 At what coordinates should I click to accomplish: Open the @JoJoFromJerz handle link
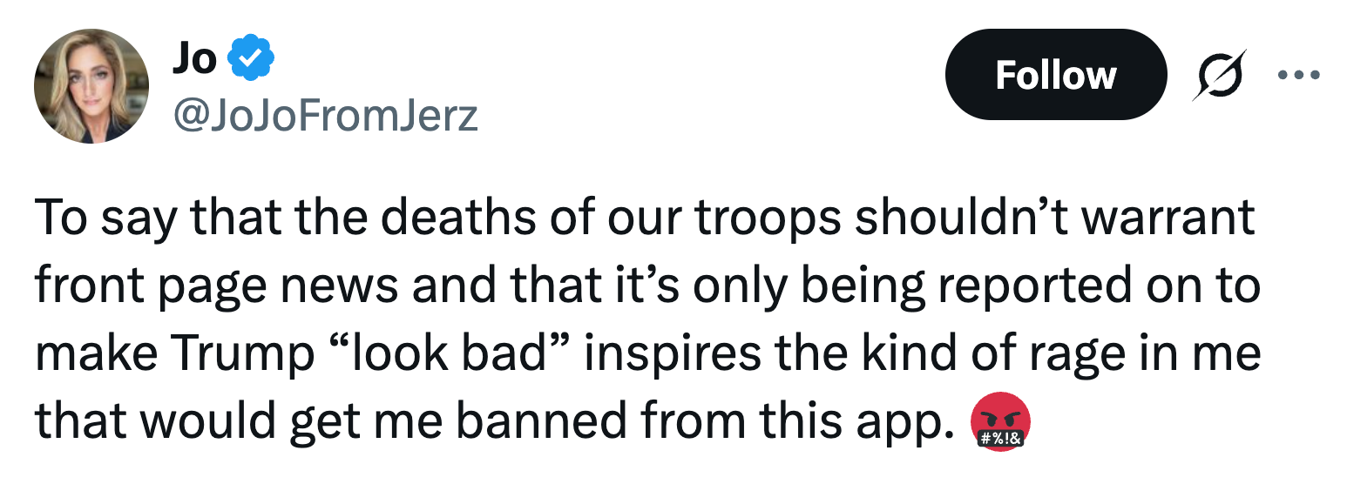pos(326,114)
